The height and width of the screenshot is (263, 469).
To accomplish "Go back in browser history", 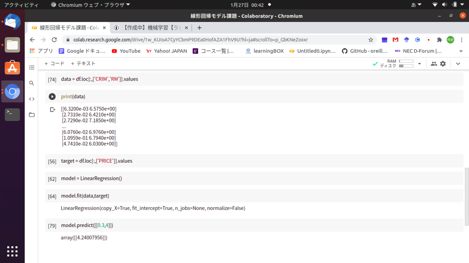I will click(x=32, y=40).
